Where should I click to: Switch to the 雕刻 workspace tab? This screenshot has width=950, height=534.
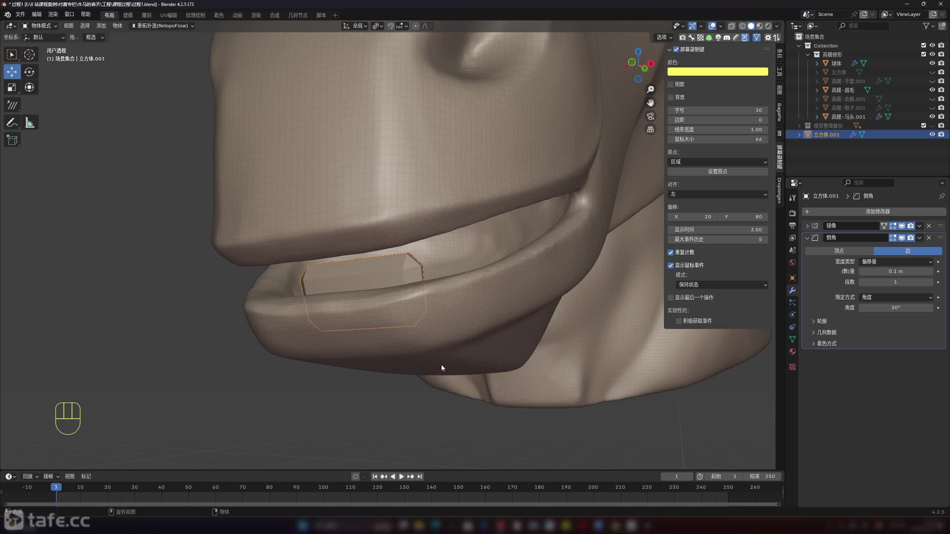tap(146, 15)
